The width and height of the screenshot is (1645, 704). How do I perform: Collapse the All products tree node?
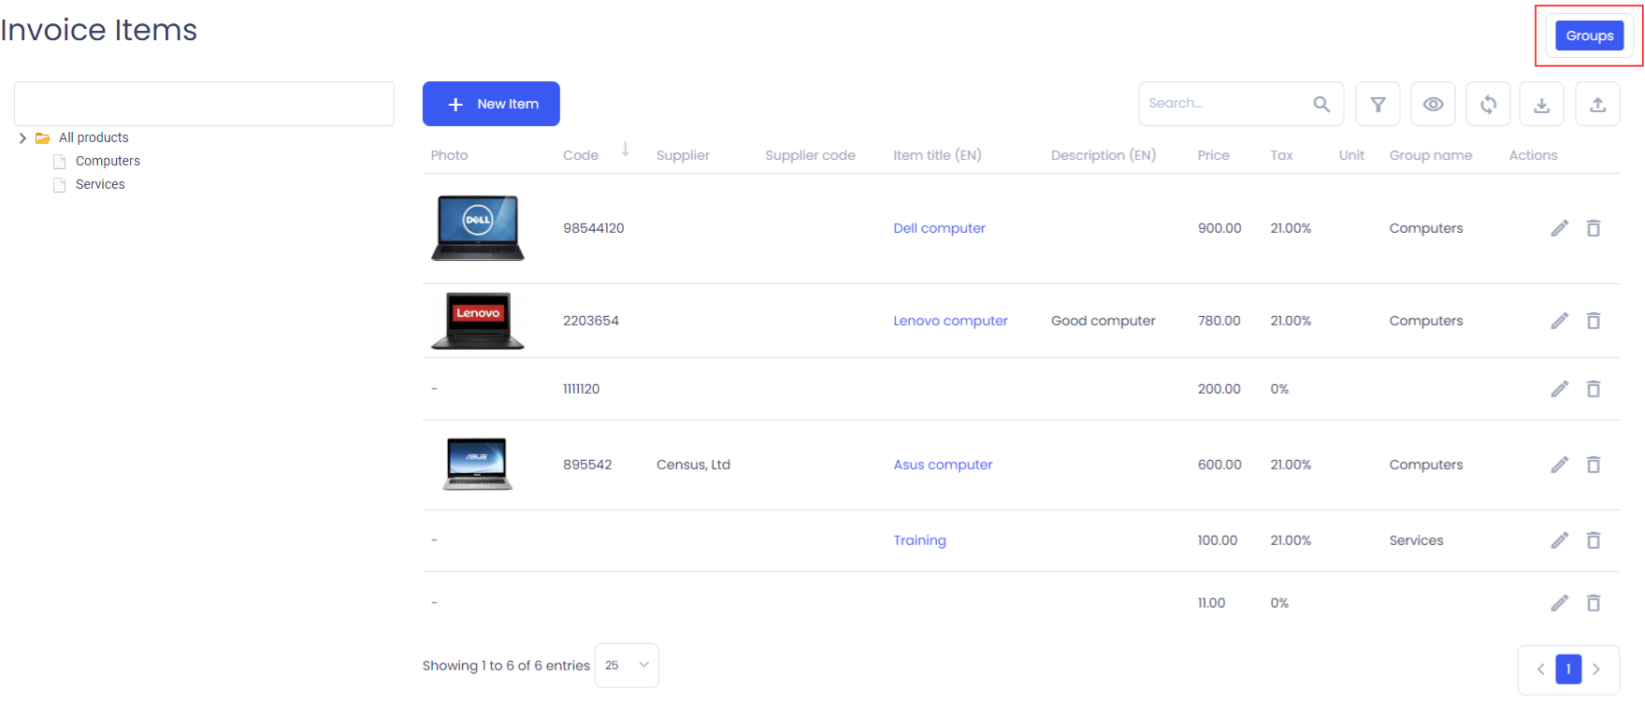pos(22,138)
